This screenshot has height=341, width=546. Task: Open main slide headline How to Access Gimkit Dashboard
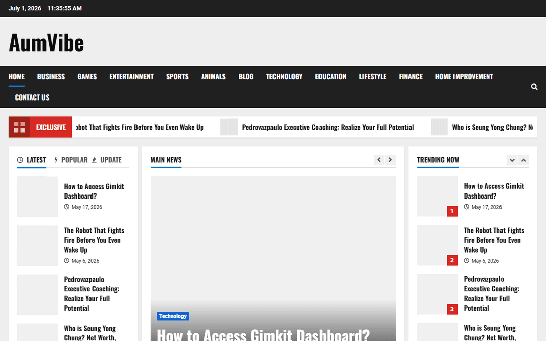pyautogui.click(x=263, y=335)
